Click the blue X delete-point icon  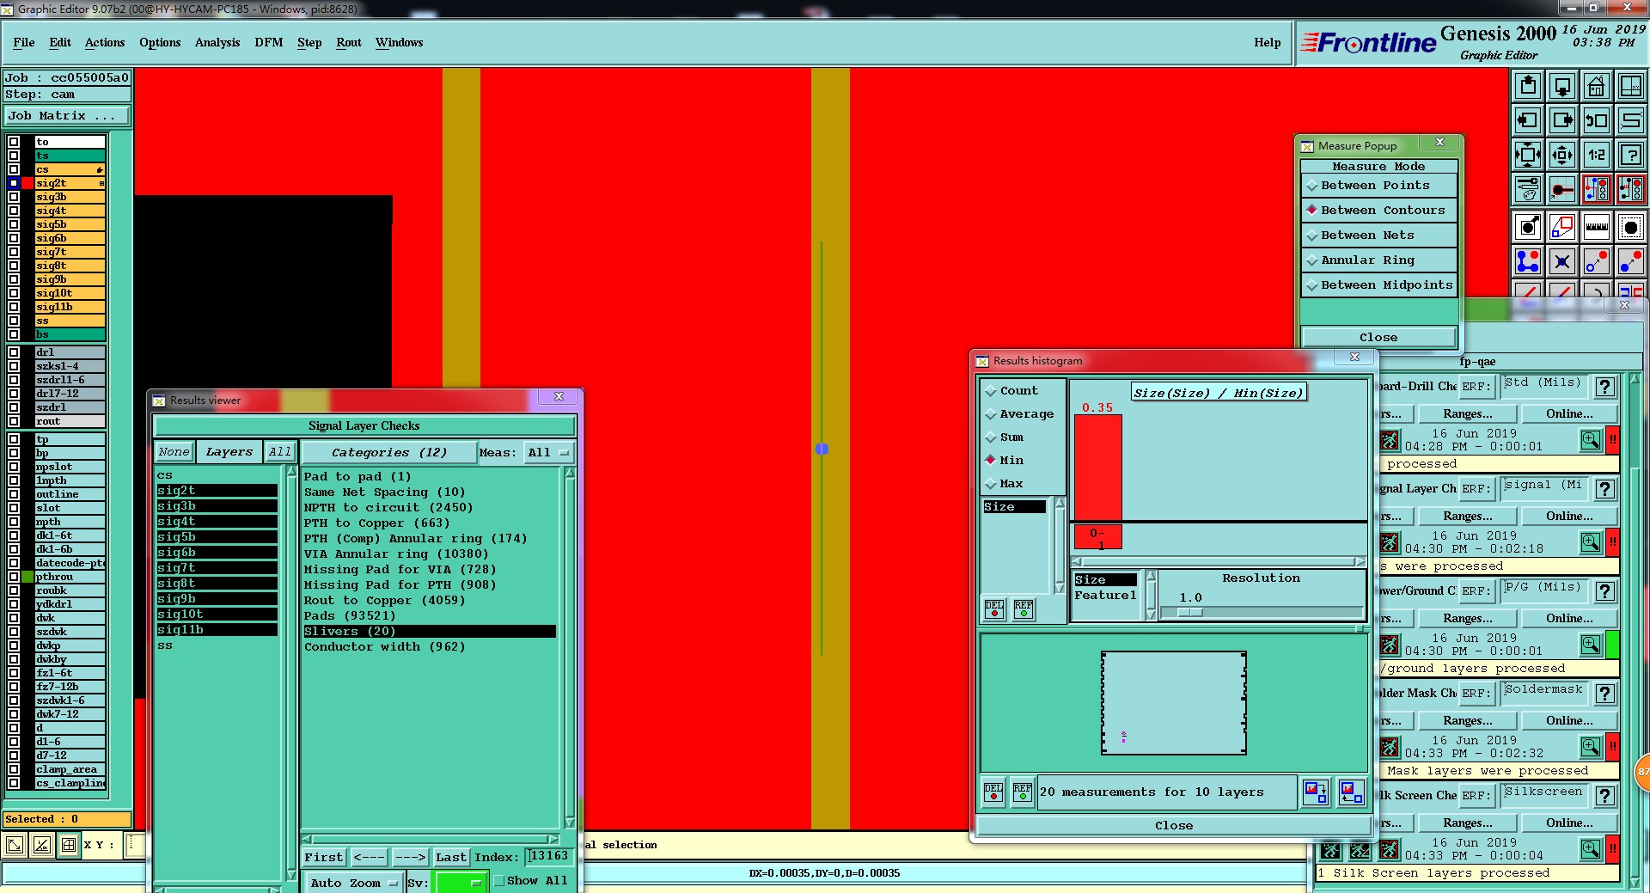tap(1562, 261)
